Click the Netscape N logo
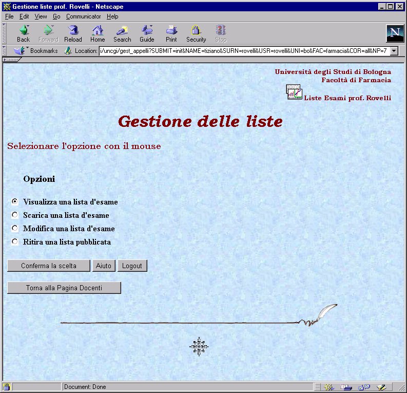The width and height of the screenshot is (407, 393). click(395, 33)
